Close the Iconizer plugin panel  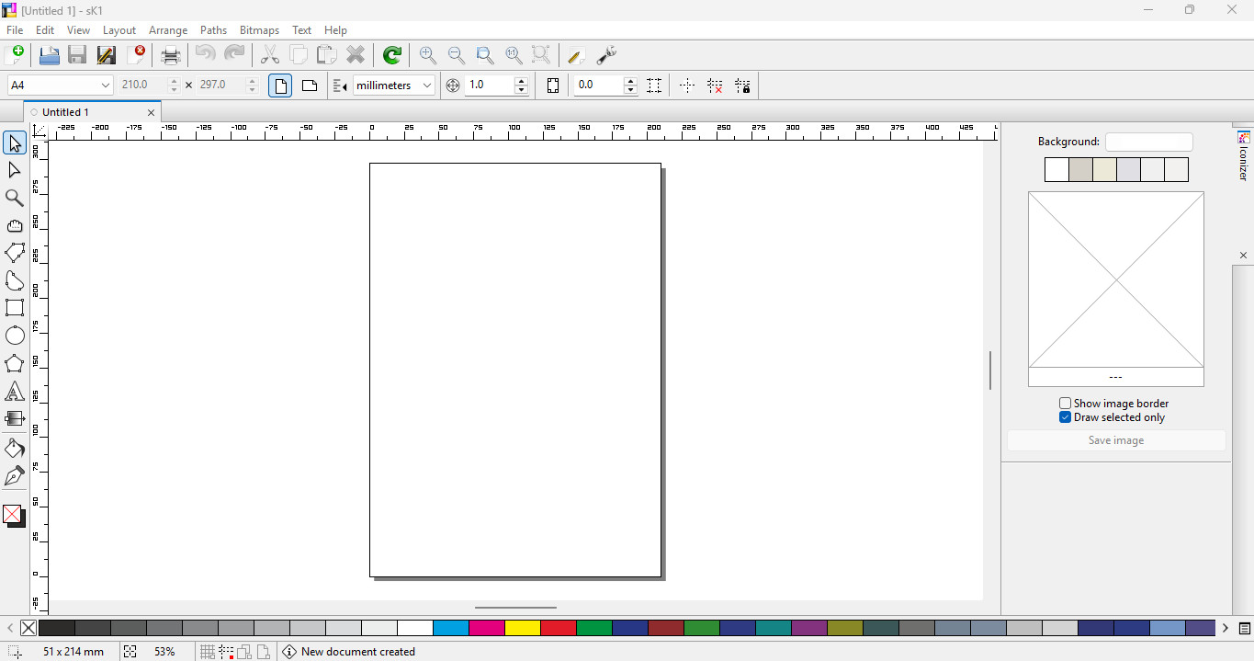(x=1244, y=256)
